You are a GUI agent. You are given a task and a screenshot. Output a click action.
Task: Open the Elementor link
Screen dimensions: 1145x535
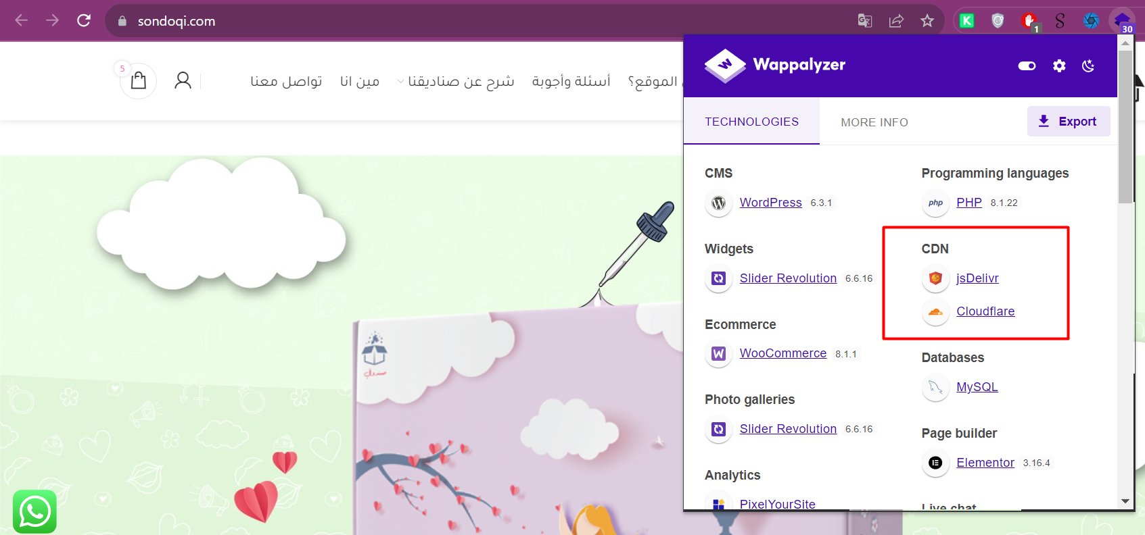(985, 463)
